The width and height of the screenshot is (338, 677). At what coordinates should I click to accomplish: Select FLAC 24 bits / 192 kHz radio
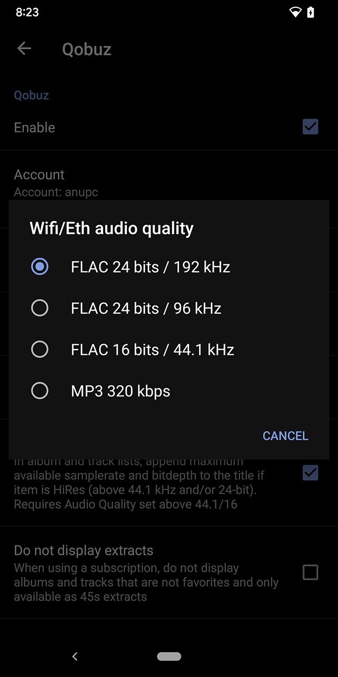40,267
